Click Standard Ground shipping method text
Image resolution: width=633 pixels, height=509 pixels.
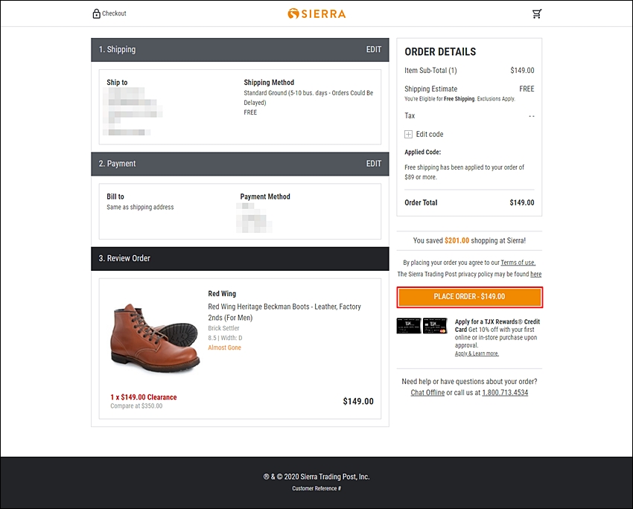(308, 97)
